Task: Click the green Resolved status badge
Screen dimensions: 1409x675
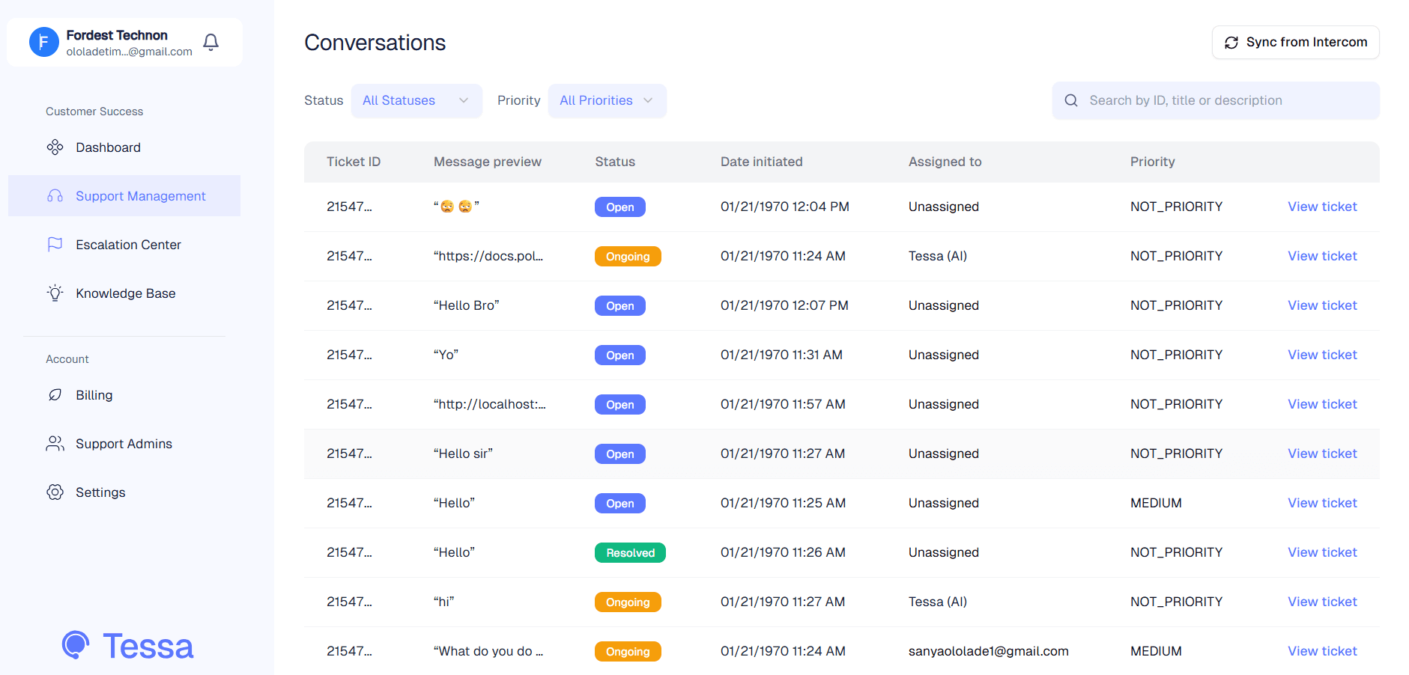Action: click(x=630, y=552)
